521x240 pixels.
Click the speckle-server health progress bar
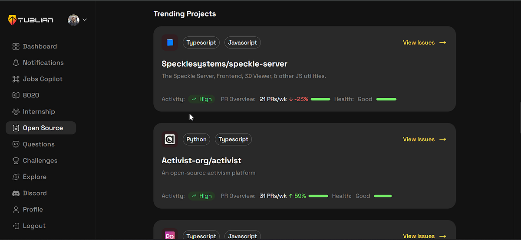(386, 99)
